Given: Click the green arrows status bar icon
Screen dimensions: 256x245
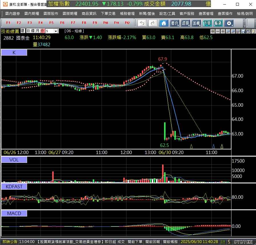Looking at the screenshot, I should pyautogui.click(x=223, y=242).
